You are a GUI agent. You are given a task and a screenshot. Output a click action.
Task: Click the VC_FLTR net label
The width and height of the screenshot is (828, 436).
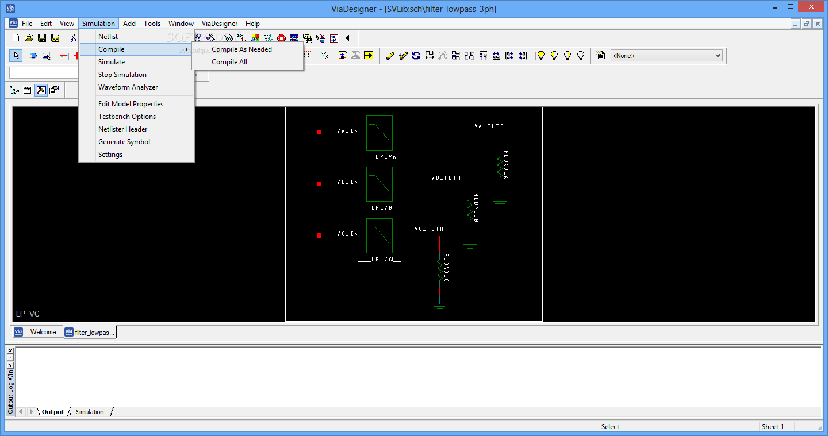point(429,229)
